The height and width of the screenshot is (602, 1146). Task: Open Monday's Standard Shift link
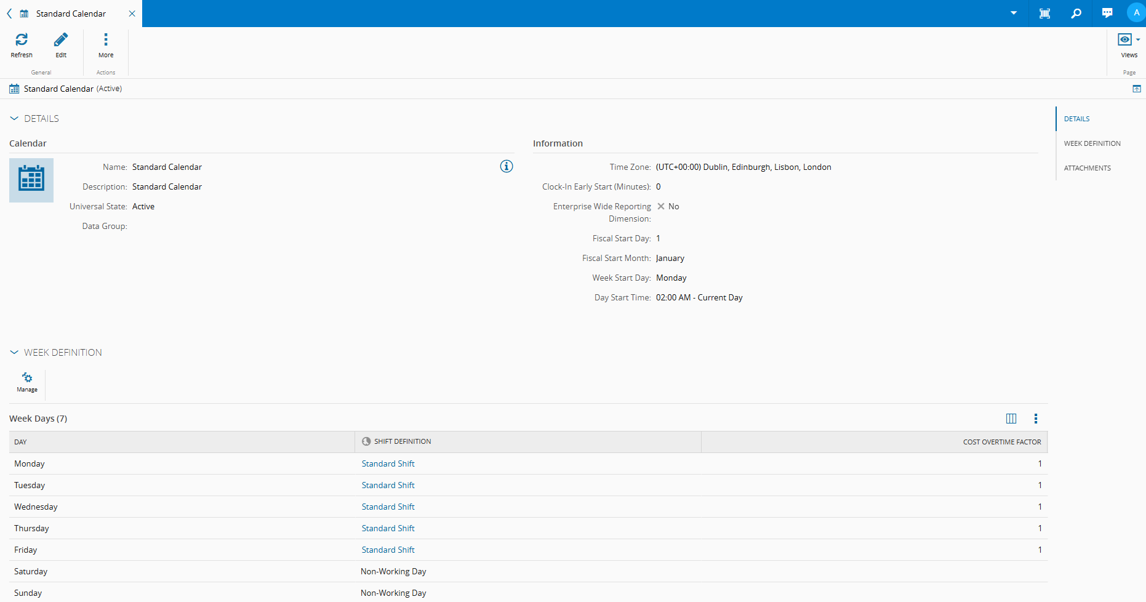(x=388, y=464)
